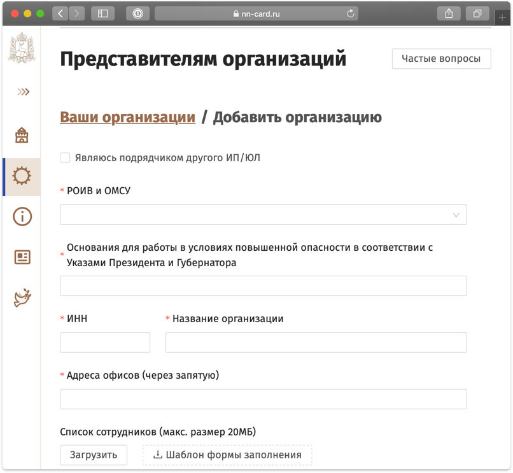Image resolution: width=513 pixels, height=473 pixels.
Task: Go to 'Ваши организации' link
Action: tap(127, 117)
